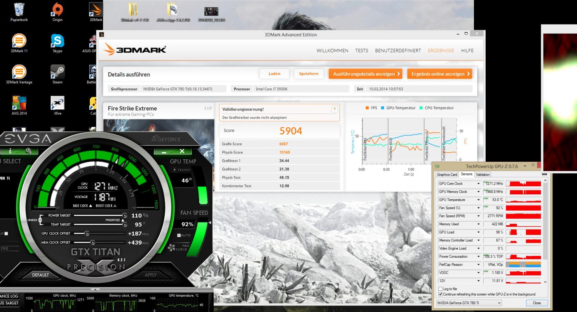577x312 pixels.
Task: Click the validation warning help question mark
Action: tap(334, 109)
